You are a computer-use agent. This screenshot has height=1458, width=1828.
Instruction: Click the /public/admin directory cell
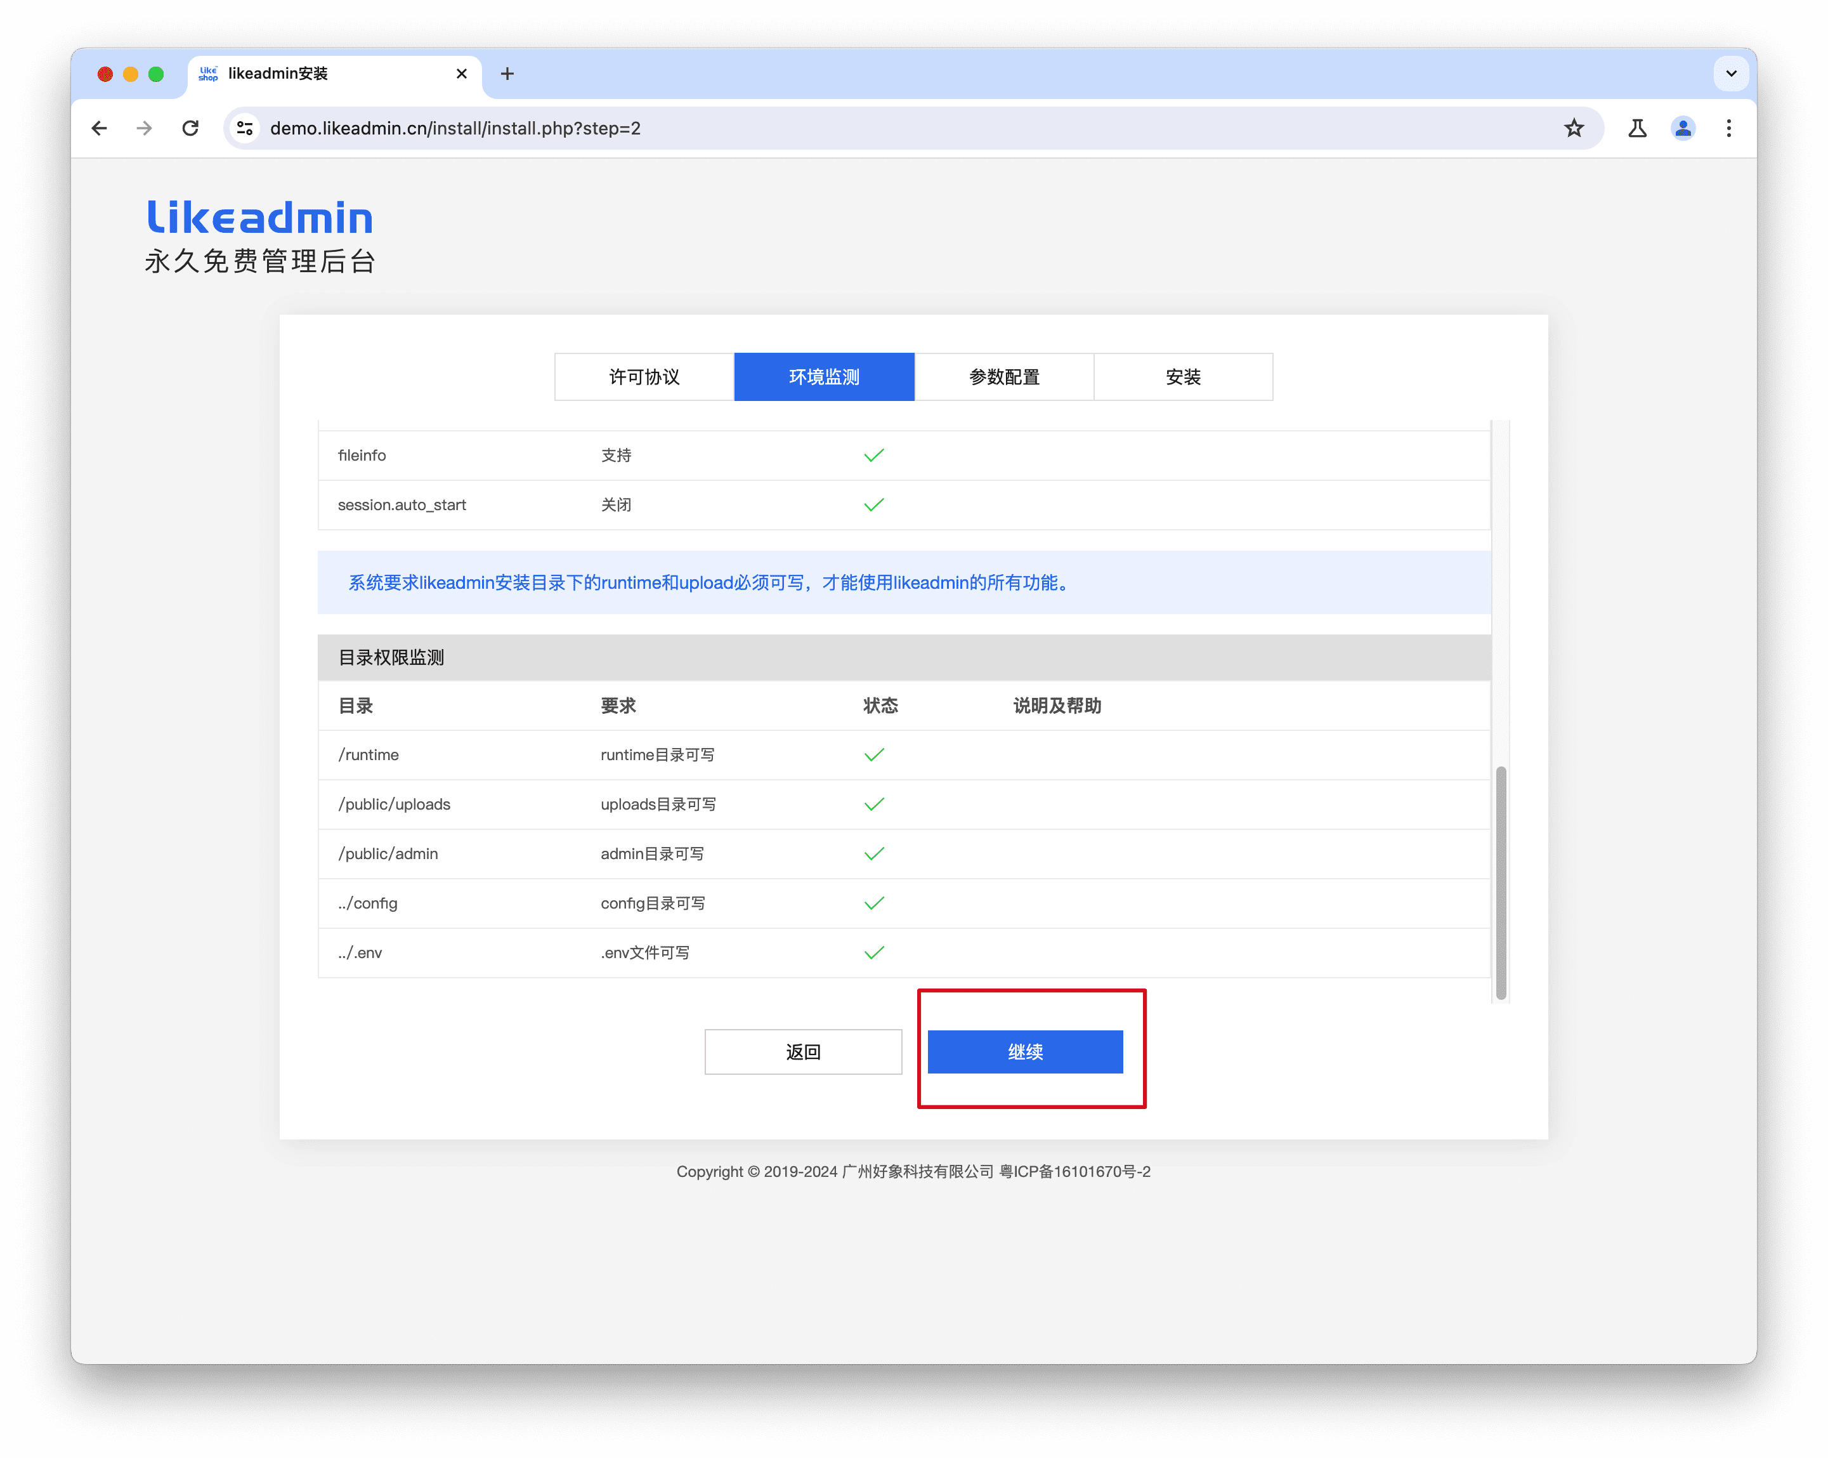point(388,853)
